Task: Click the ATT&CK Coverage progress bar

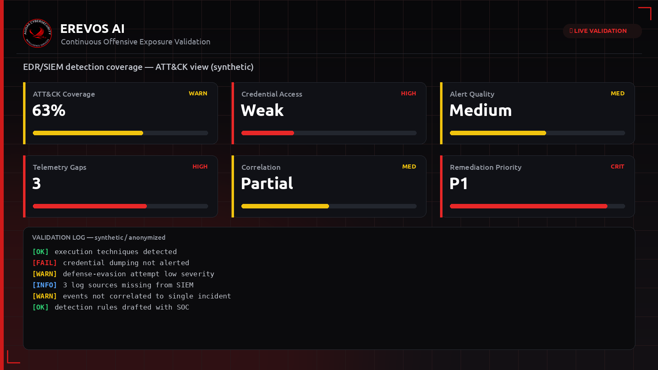Action: (x=120, y=133)
